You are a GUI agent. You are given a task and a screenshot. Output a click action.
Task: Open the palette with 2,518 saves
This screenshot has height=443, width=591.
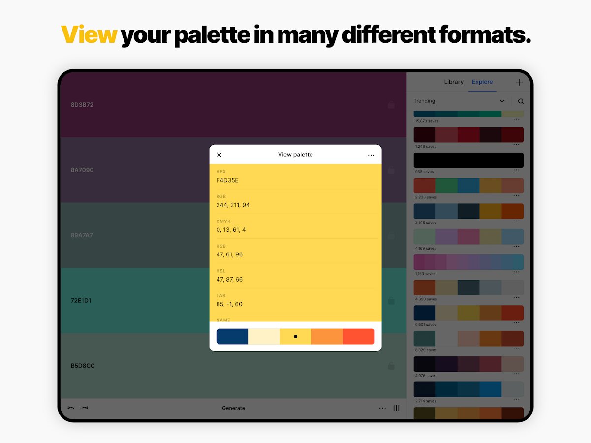point(468,211)
